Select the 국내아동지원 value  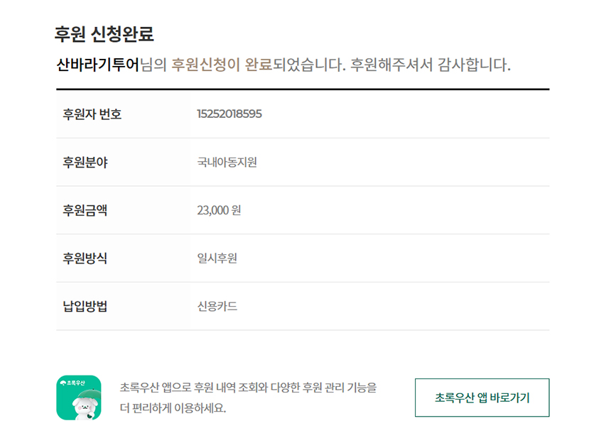click(227, 162)
